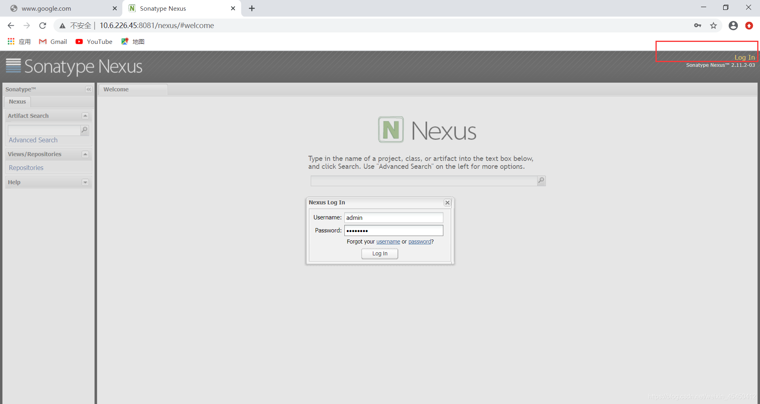Click the address bar URL
The height and width of the screenshot is (404, 760).
(x=157, y=26)
